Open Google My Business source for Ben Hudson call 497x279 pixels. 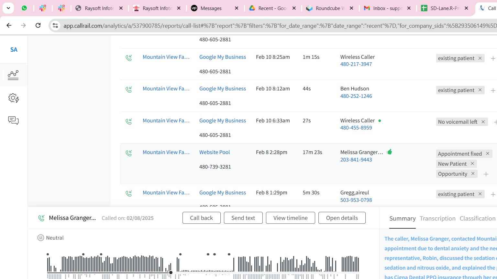pyautogui.click(x=223, y=88)
